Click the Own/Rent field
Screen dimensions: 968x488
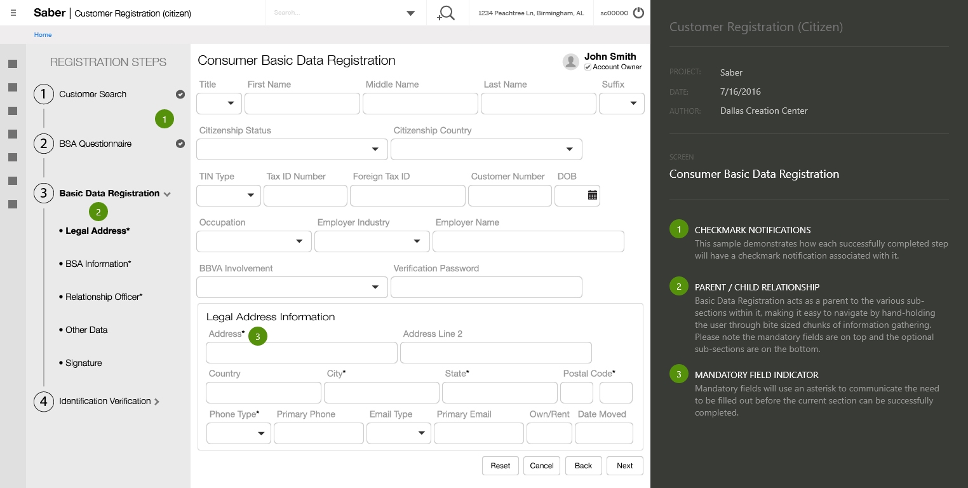[549, 433]
